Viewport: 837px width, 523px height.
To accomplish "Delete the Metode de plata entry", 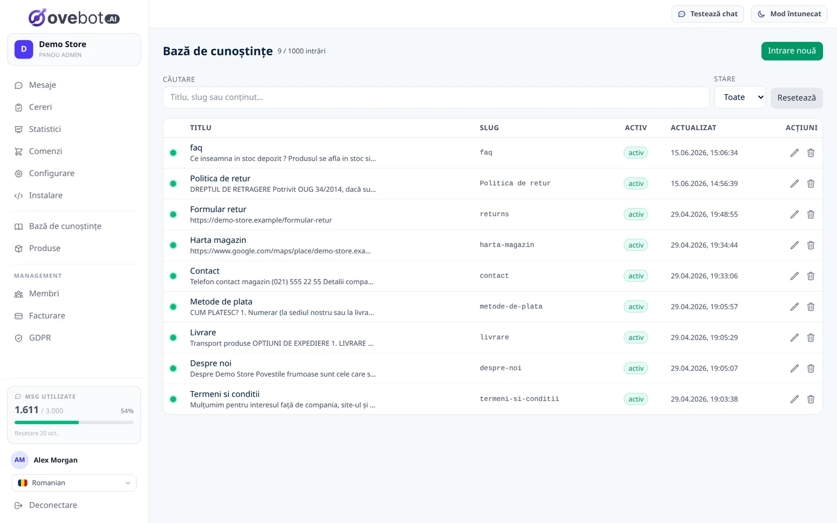I will [811, 307].
